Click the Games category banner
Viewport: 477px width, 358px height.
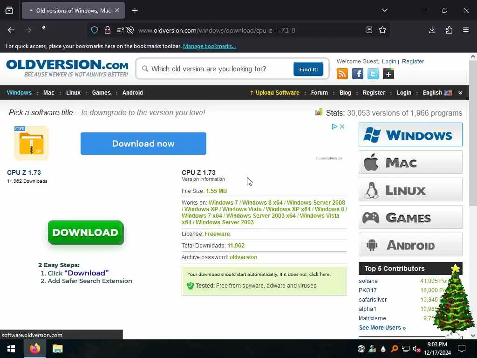[410, 217]
